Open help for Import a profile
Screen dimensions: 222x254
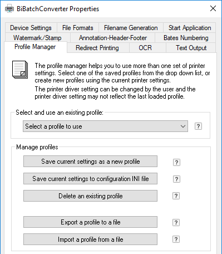[x=176, y=239]
